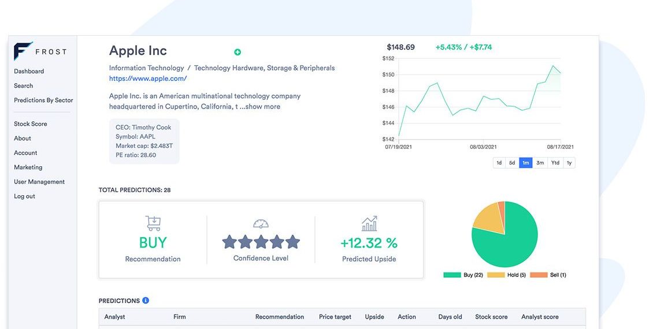Sort table by Upside column

point(374,317)
